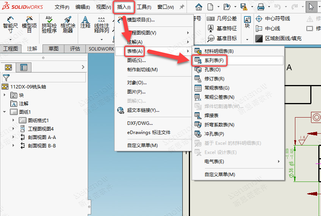Click the Print icon

pyautogui.click(x=261, y=7)
